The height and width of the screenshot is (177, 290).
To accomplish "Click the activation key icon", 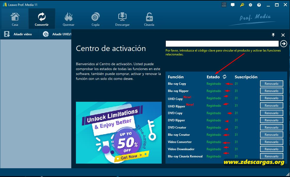I will pos(242,5).
